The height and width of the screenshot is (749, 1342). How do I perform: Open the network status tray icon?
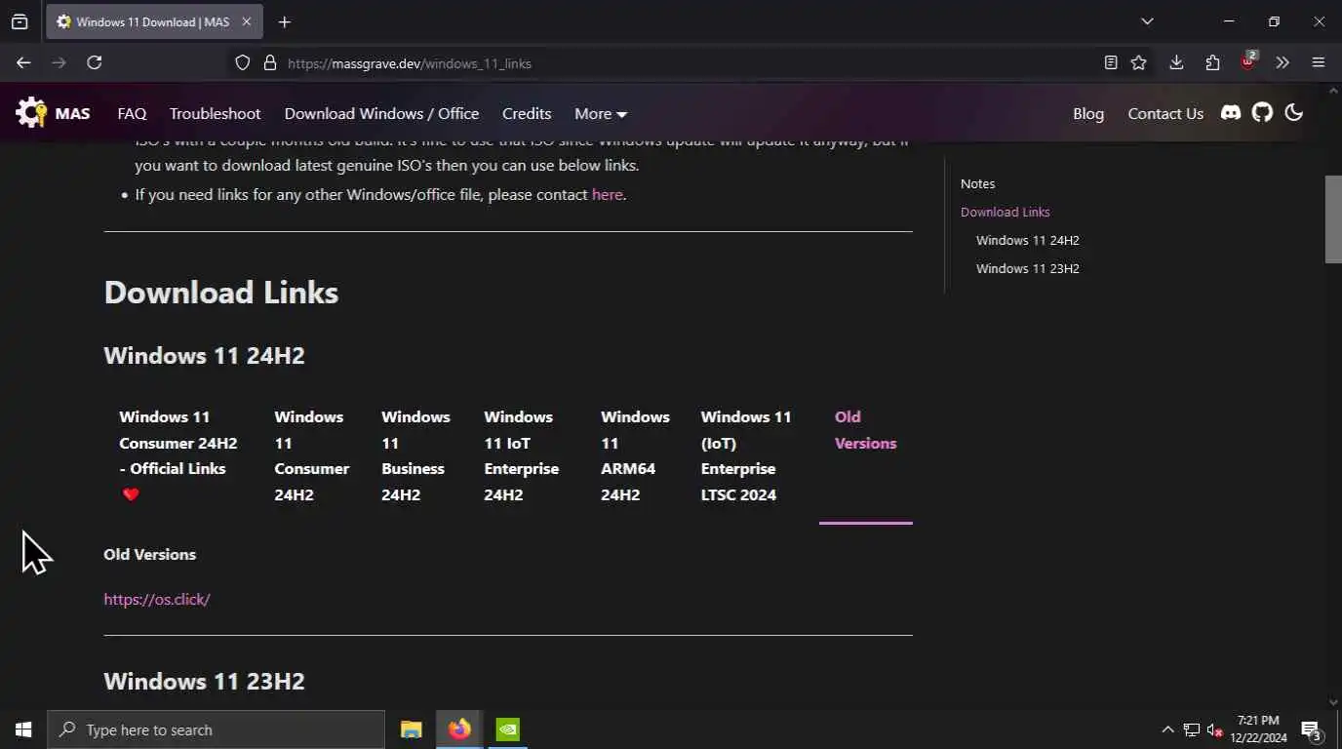[1191, 729]
